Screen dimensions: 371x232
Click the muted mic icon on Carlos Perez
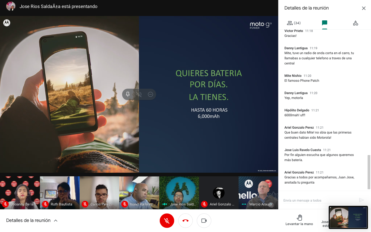point(85,204)
